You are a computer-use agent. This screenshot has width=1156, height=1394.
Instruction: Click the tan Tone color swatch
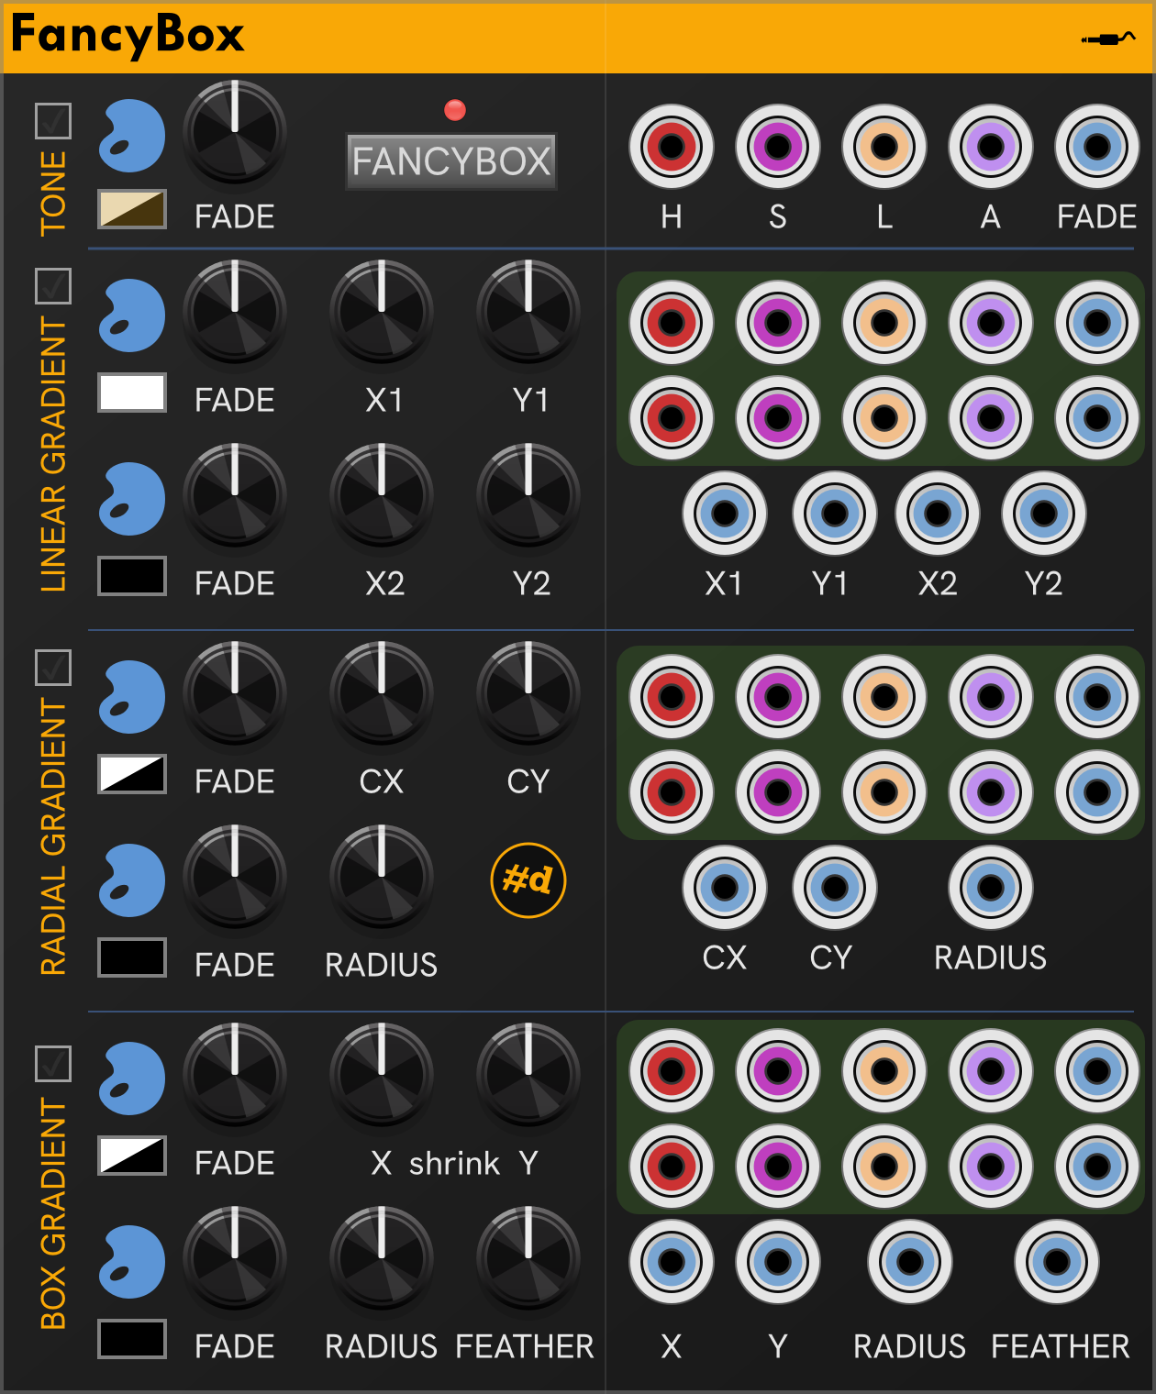point(132,209)
